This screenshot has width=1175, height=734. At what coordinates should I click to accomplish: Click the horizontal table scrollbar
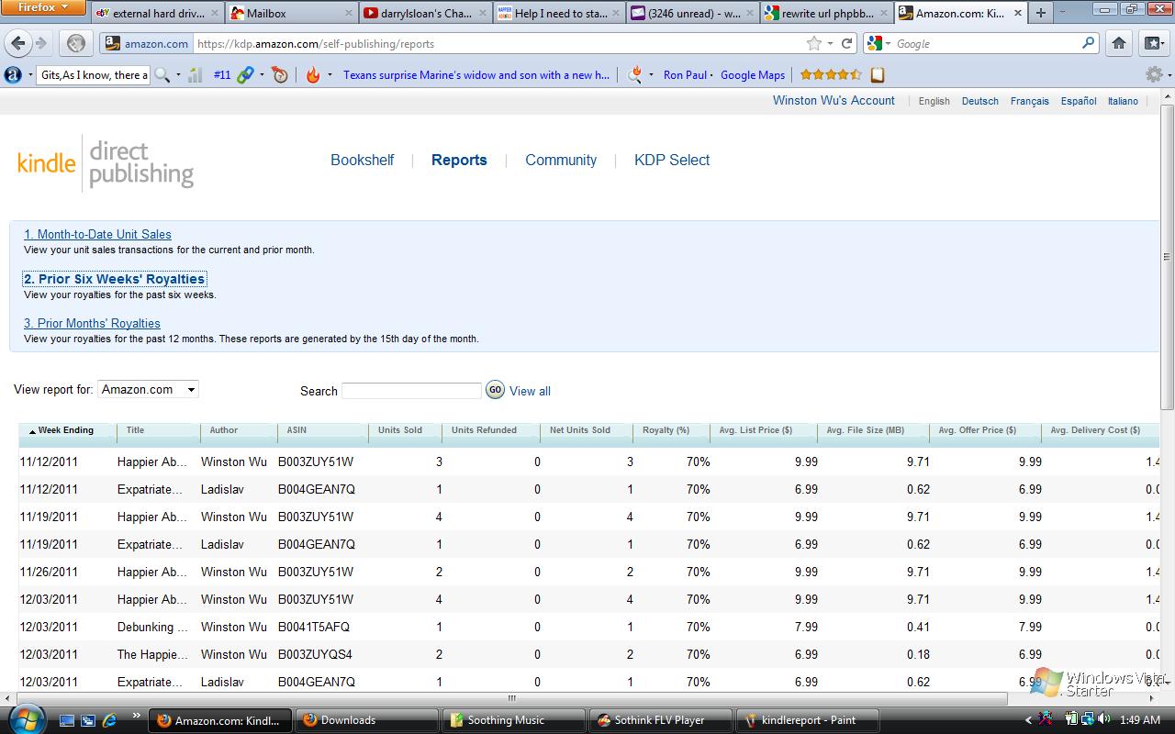pos(512,698)
